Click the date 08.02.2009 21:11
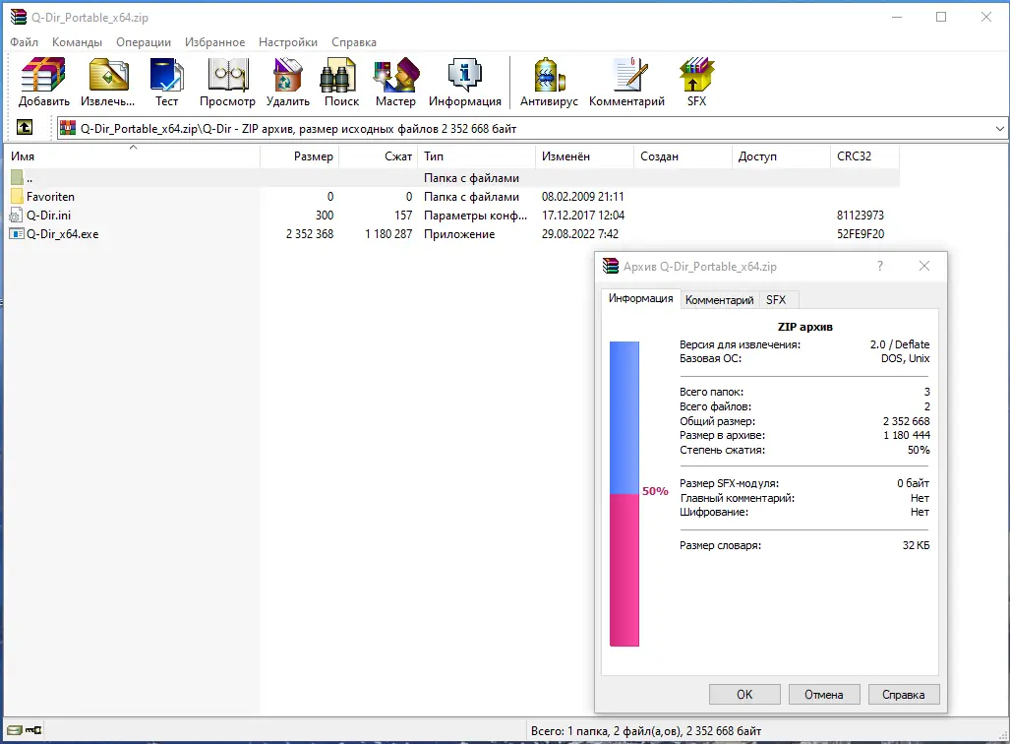1010x744 pixels. (x=583, y=197)
